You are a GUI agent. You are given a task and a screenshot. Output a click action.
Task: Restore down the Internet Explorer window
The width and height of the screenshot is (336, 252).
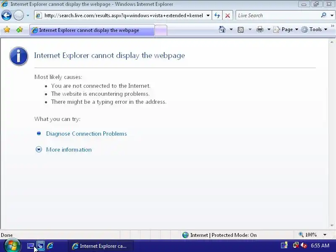(316, 4)
